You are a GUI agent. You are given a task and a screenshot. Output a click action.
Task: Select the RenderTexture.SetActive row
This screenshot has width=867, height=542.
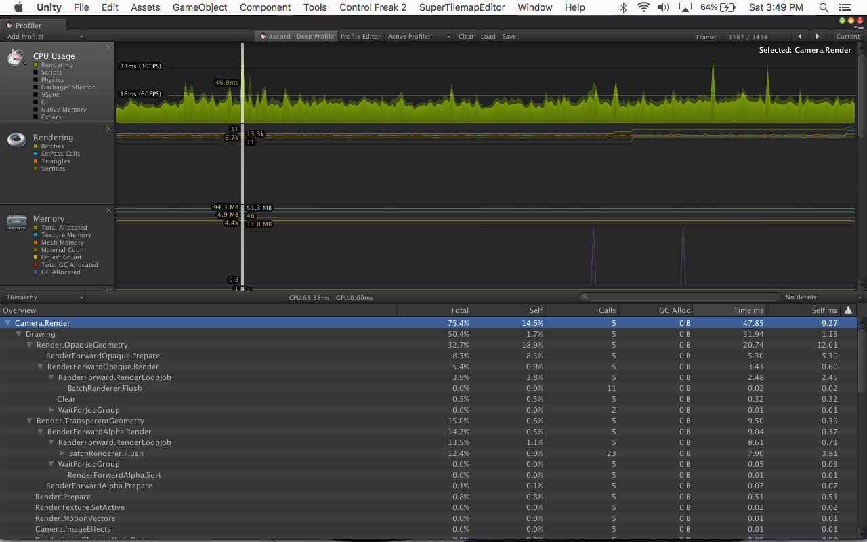[x=428, y=507]
